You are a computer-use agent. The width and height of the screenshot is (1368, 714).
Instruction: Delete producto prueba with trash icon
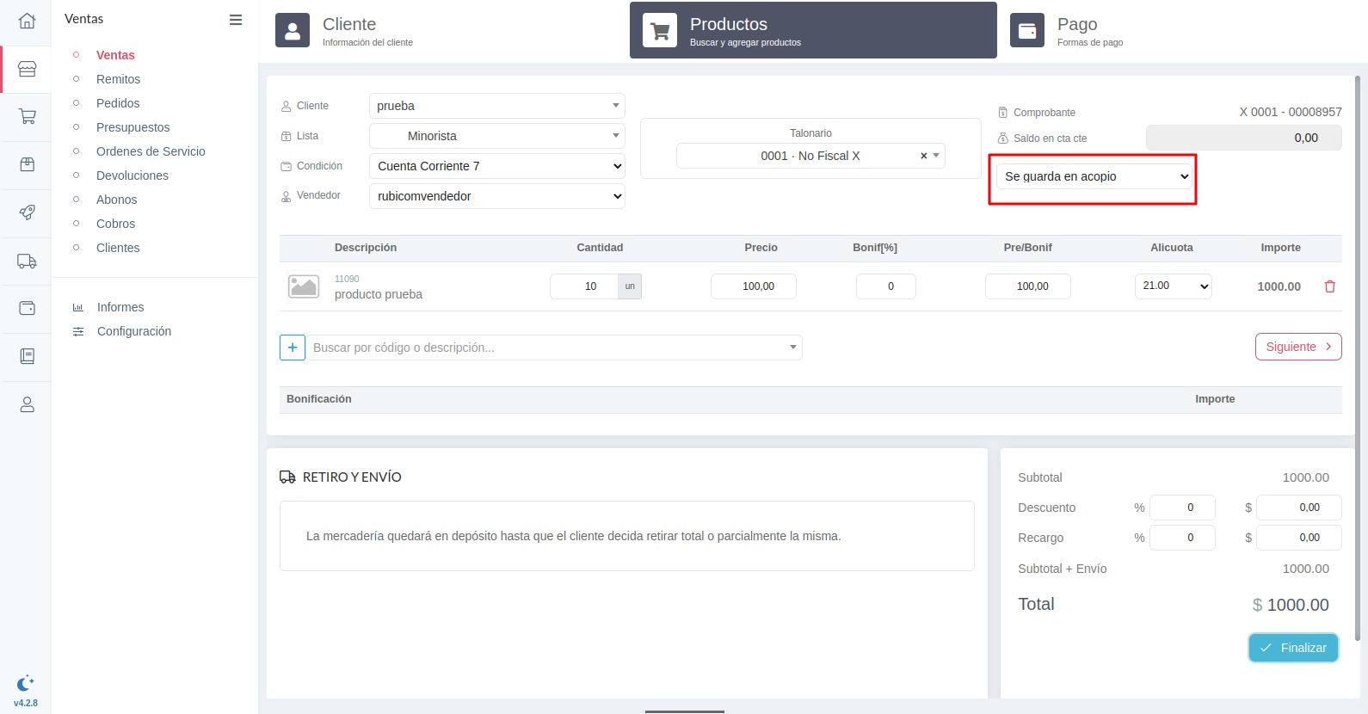pyautogui.click(x=1329, y=286)
